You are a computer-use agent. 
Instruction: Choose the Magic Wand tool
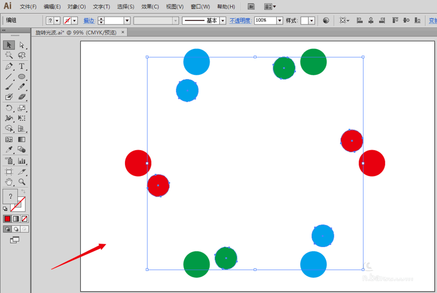(x=9, y=56)
